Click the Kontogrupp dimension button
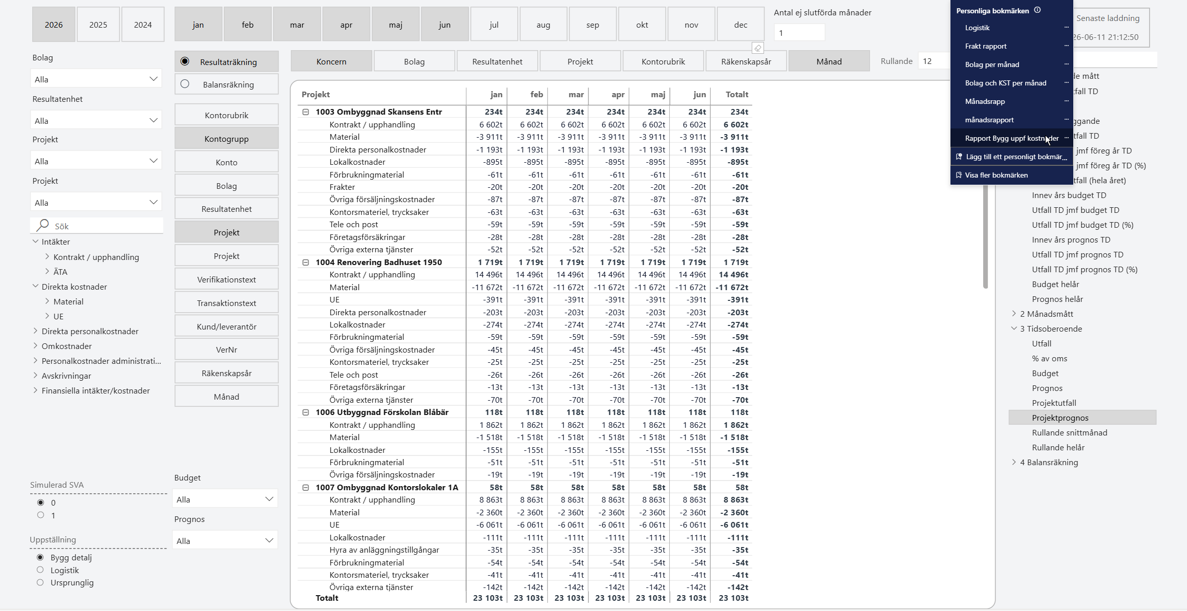 click(226, 139)
